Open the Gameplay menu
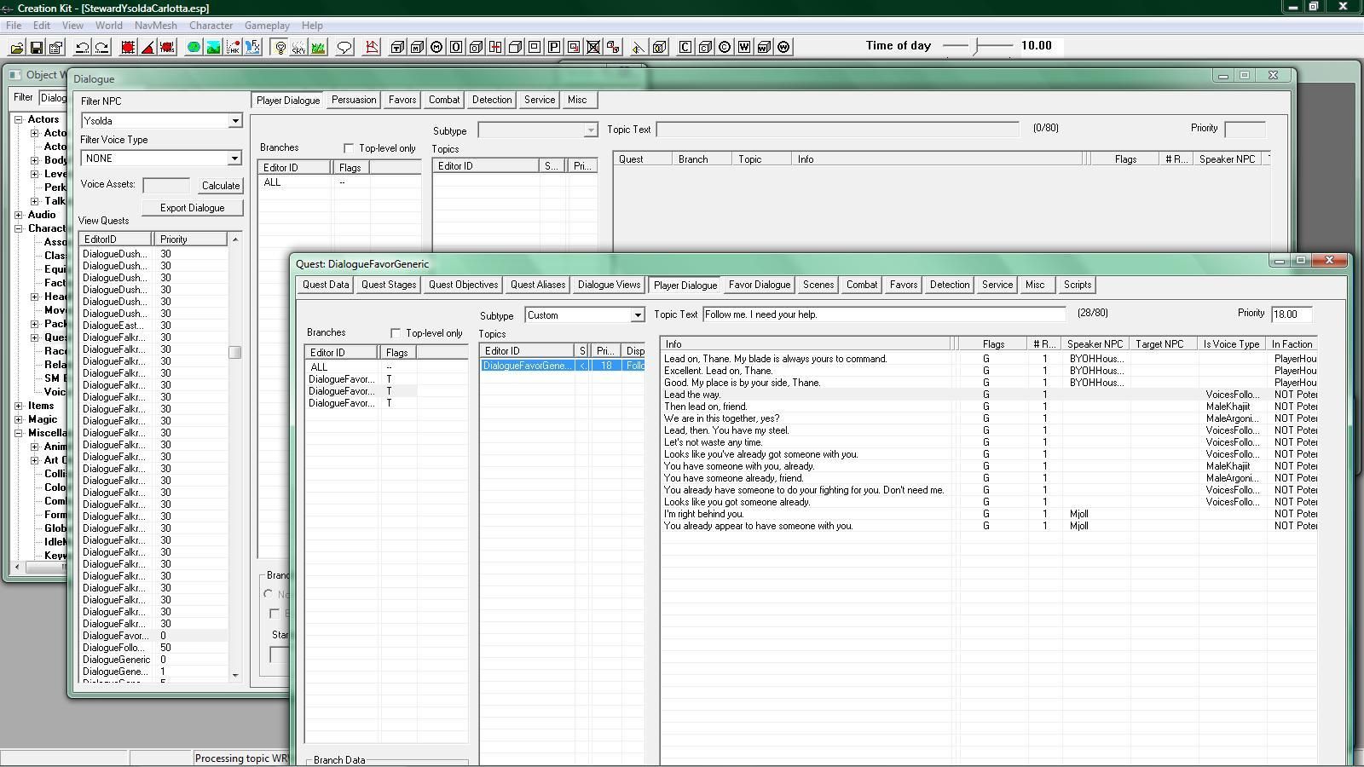The height and width of the screenshot is (767, 1364). coord(267,26)
